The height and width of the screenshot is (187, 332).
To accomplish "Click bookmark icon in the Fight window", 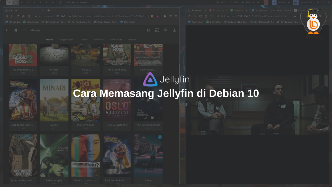I will pos(211,16).
